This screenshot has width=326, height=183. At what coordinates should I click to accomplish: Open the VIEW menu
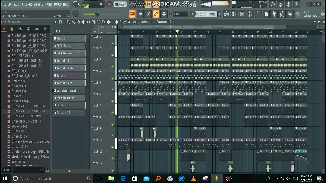(x=37, y=4)
